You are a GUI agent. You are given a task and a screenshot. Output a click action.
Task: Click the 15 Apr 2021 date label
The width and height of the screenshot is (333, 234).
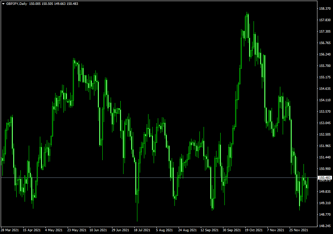click(x=32, y=230)
